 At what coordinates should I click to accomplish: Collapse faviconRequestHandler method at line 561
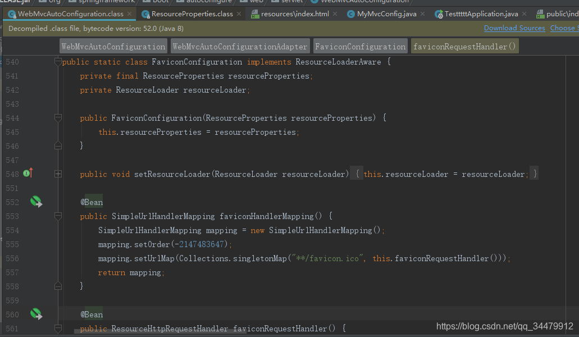tap(58, 328)
